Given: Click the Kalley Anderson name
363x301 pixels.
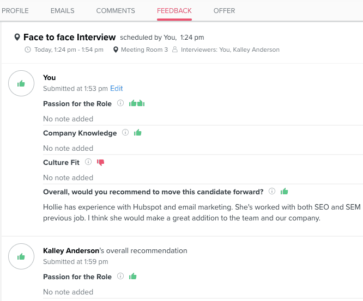Looking at the screenshot, I should coord(71,250).
